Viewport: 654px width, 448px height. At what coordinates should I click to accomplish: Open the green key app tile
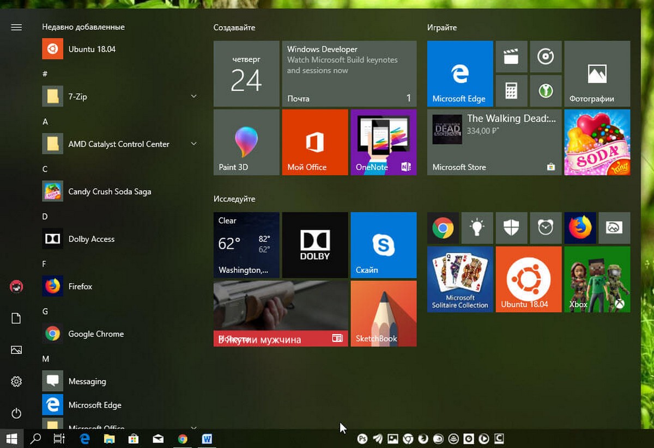pos(546,91)
